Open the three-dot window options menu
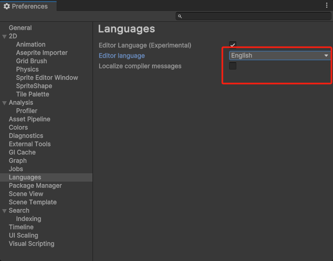 (x=327, y=6)
